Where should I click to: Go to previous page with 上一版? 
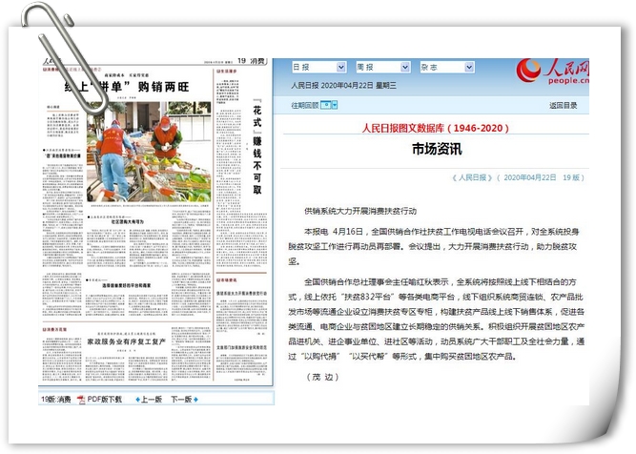click(152, 400)
